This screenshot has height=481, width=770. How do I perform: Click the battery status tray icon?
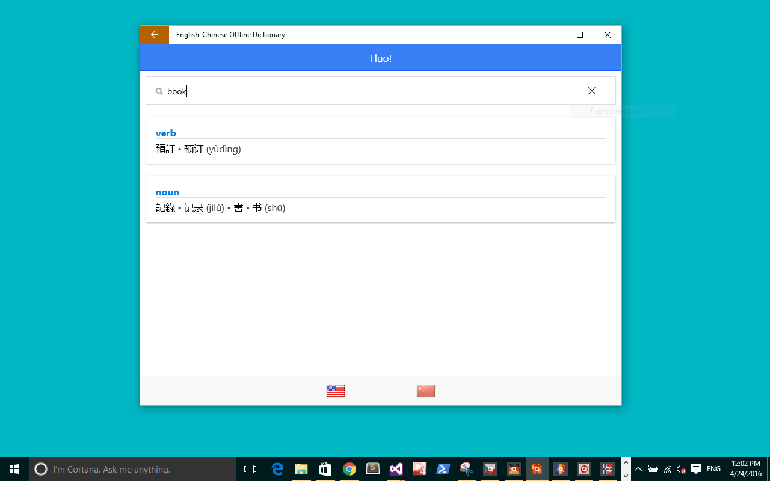pyautogui.click(x=653, y=469)
